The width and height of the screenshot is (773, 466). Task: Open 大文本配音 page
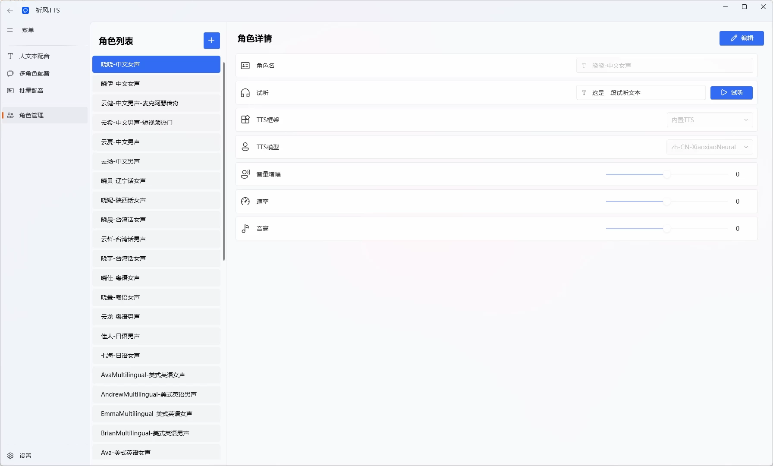click(45, 56)
